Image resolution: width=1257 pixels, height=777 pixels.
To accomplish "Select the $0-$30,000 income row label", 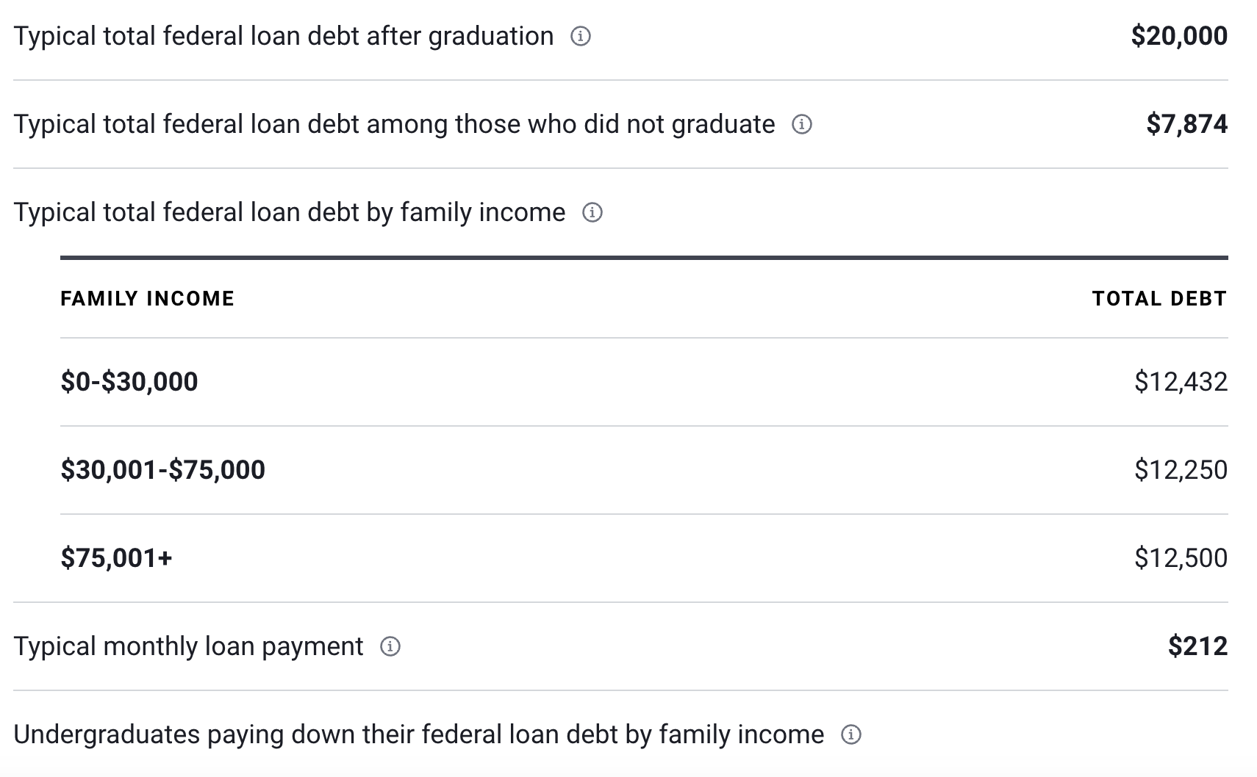I will (x=129, y=382).
